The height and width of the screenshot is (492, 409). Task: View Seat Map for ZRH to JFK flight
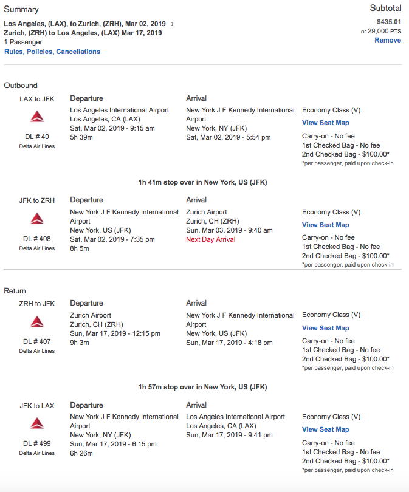(325, 328)
